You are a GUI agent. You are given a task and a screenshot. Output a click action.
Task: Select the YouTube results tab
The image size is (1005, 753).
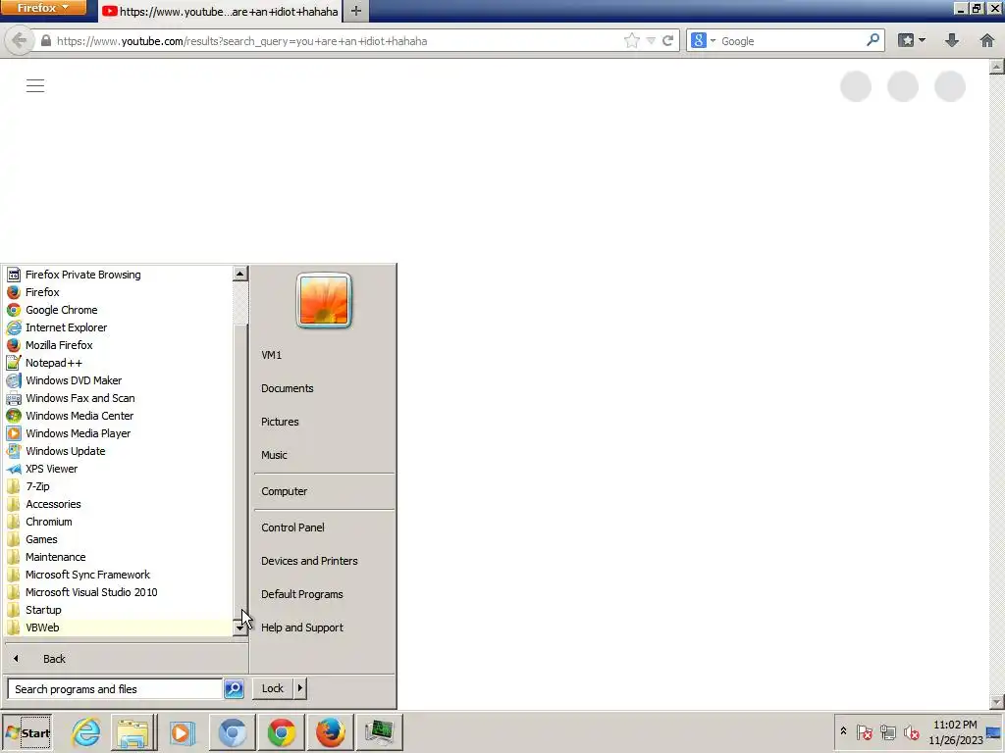(221, 12)
